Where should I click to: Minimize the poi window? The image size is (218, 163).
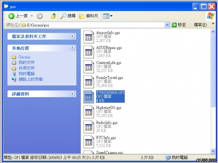click(196, 6)
